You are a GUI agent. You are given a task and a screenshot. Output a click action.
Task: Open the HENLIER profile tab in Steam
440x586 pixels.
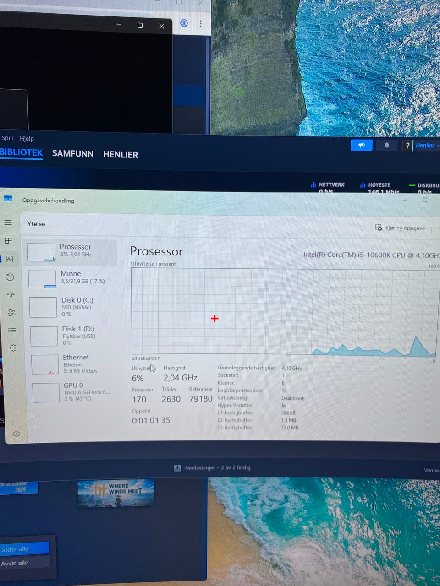tap(121, 155)
